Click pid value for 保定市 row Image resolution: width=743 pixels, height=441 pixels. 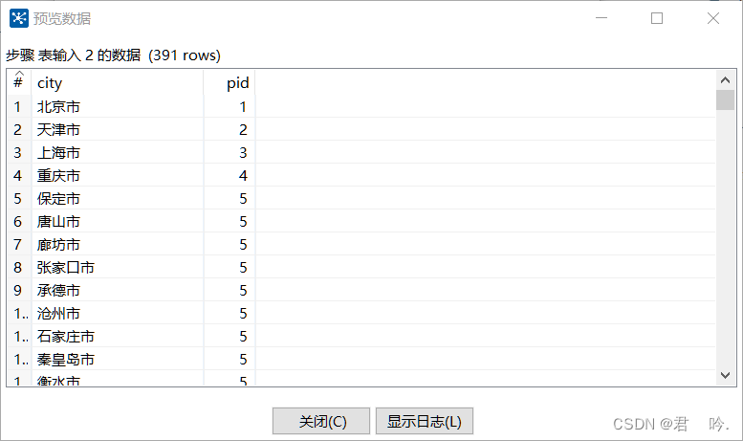click(x=229, y=199)
